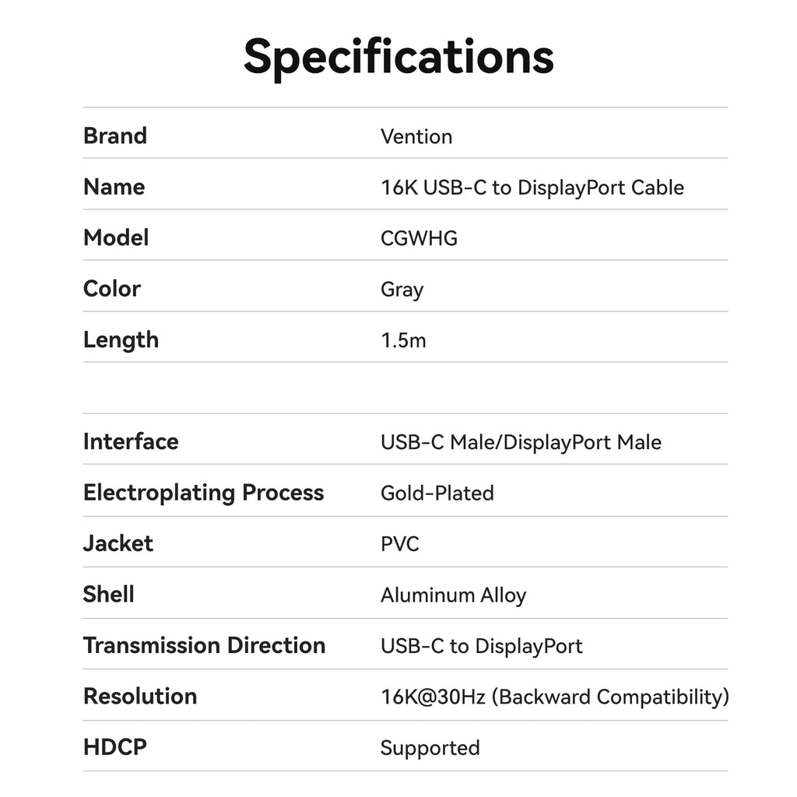Click the Name row label
This screenshot has height=797, width=797.
[x=114, y=187]
